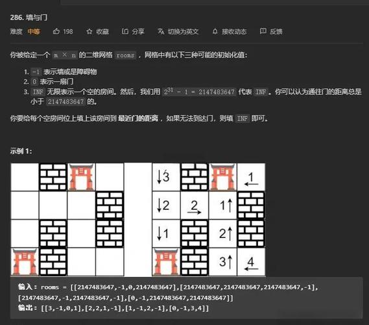
Task: Click the cell labeled 4 with left arrow
Action: pyautogui.click(x=251, y=262)
